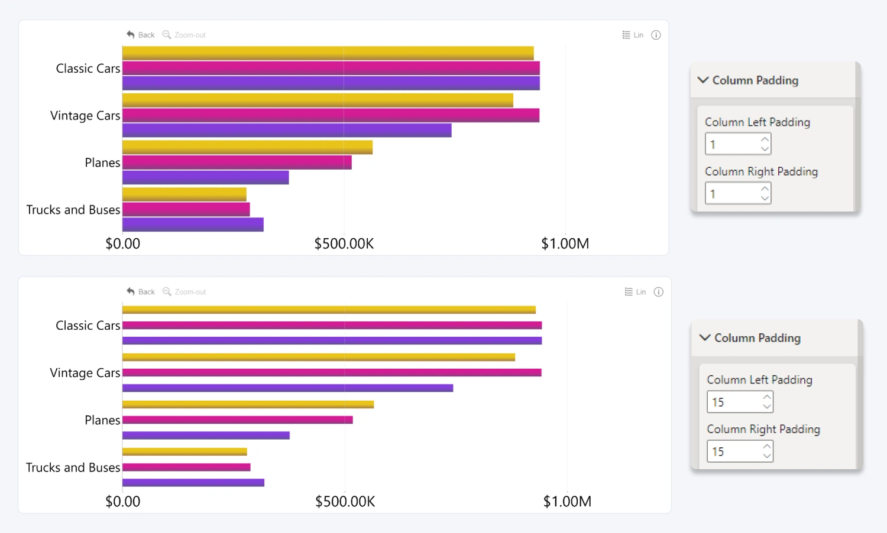
Task: Decrease Column Right Padding from 15
Action: (767, 456)
